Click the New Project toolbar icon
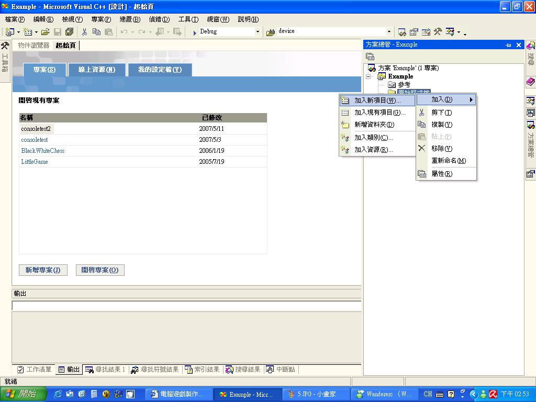Image resolution: width=536 pixels, height=402 pixels. (x=9, y=32)
